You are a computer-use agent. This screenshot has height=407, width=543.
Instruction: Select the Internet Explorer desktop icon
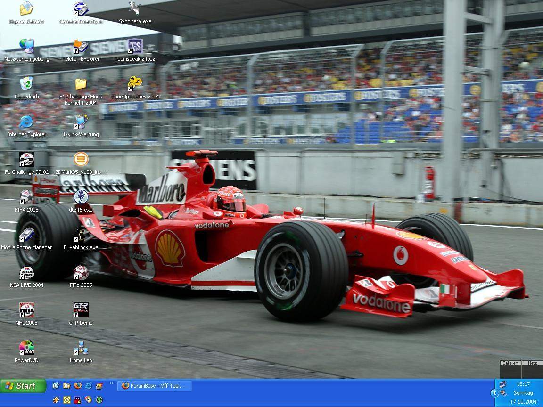coord(27,126)
